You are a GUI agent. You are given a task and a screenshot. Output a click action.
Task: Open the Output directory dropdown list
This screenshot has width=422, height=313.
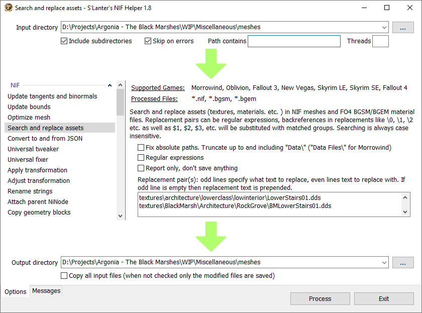click(384, 262)
